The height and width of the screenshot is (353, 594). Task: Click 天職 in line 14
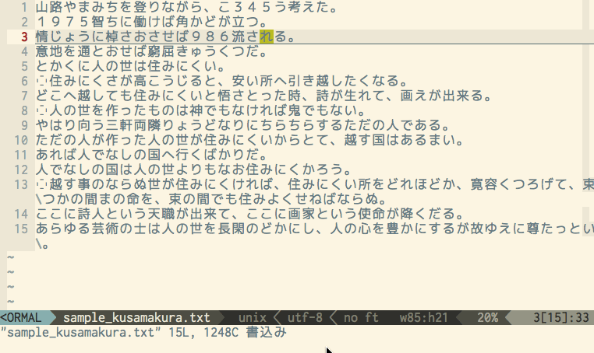161,214
